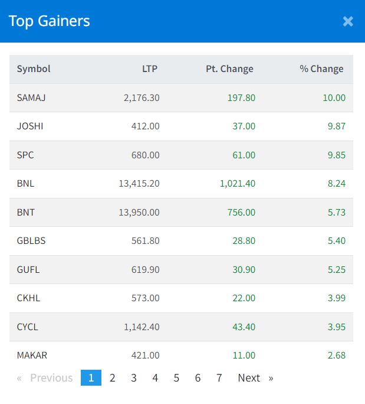This screenshot has height=404, width=365.
Task: Click the Next page button
Action: tap(255, 378)
